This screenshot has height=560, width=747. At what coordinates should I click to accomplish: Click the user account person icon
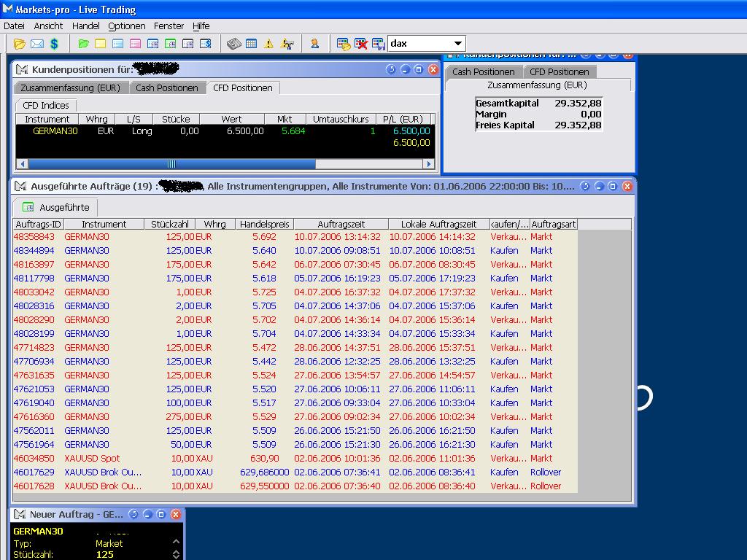coord(314,44)
